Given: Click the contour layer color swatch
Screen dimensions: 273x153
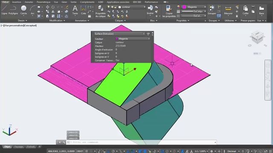Looking at the screenshot, I should tap(119, 7).
